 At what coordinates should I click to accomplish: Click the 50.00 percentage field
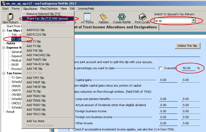click(188, 68)
